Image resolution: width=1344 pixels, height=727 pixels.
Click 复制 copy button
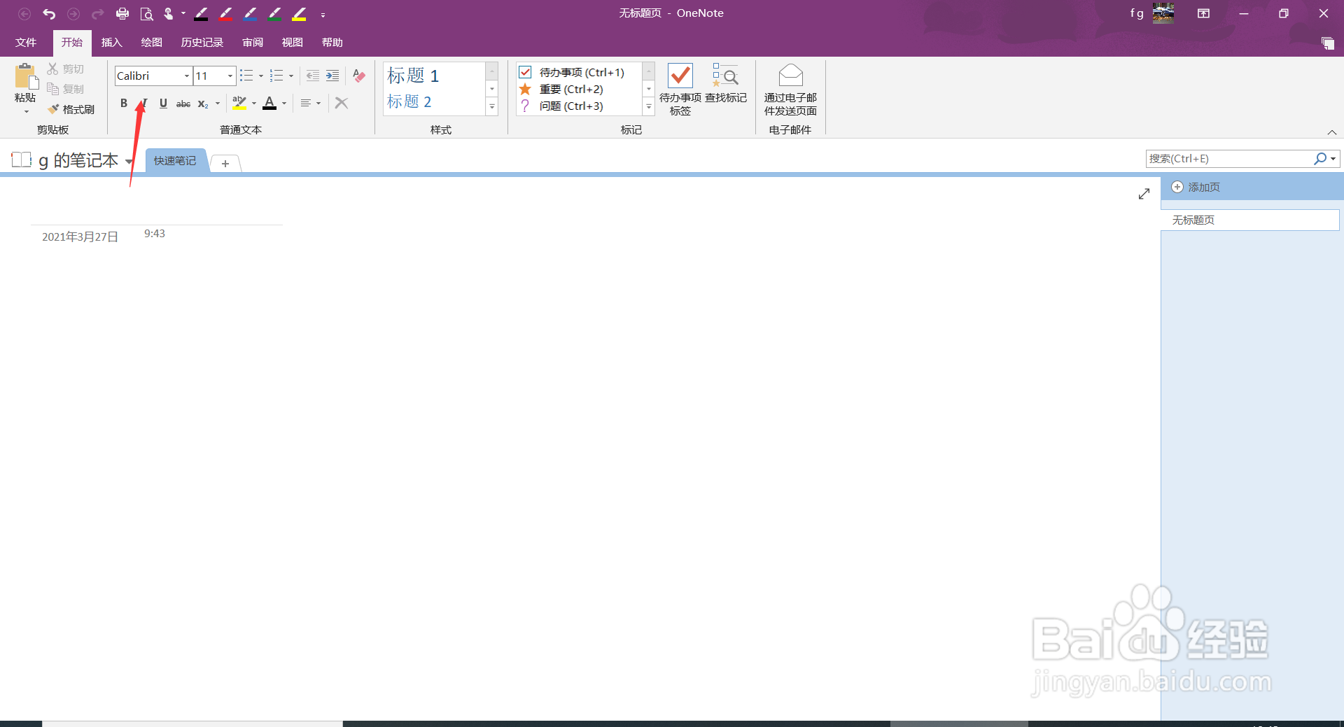[x=66, y=89]
